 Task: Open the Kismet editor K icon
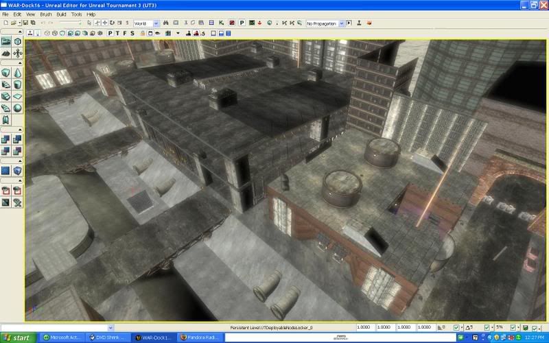point(221,23)
